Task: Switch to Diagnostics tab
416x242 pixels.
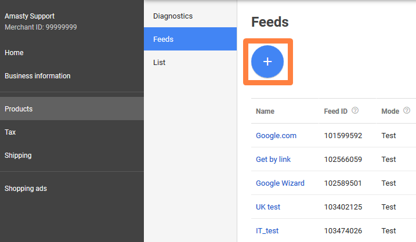Action: tap(173, 16)
